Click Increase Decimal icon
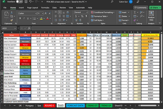The height and width of the screenshot is (109, 163). (76, 20)
